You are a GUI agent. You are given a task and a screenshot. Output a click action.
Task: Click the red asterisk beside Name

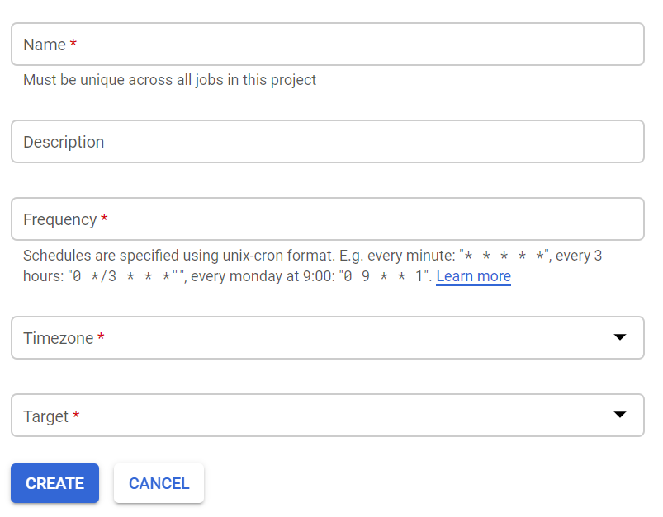[73, 45]
